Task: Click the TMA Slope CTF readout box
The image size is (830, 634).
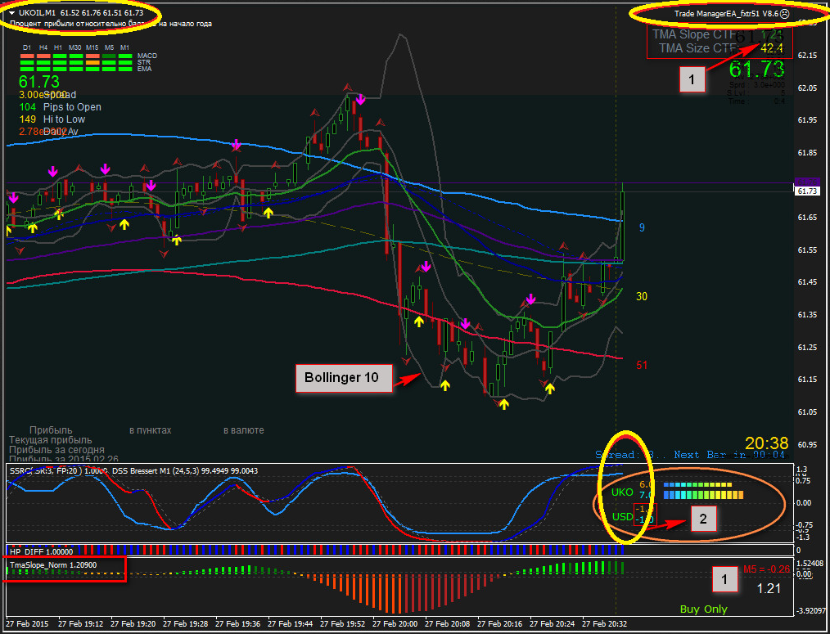Action: point(719,41)
